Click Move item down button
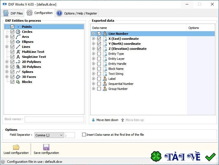 click(x=105, y=120)
